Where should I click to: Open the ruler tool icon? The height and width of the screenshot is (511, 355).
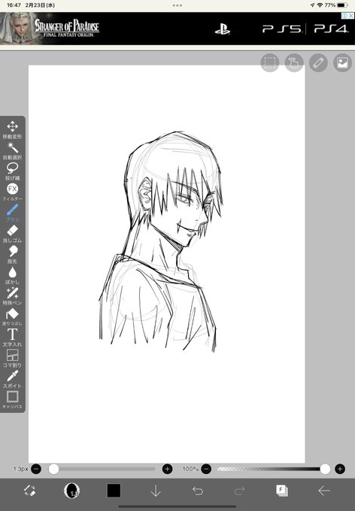(x=318, y=62)
